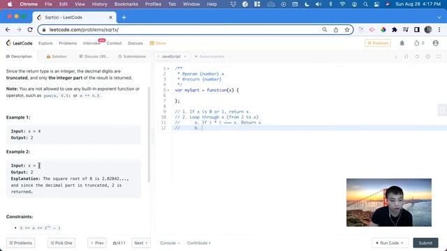
Task: Open Wi-Fi menu in menu bar
Action: pyautogui.click(x=342, y=4)
